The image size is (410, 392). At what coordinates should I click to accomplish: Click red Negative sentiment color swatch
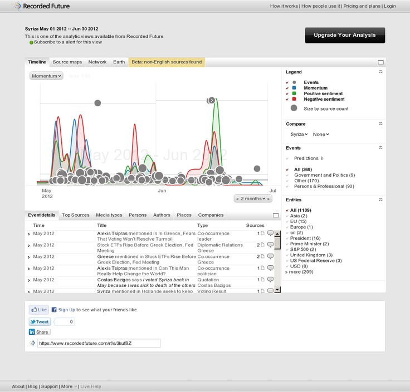tap(294, 99)
